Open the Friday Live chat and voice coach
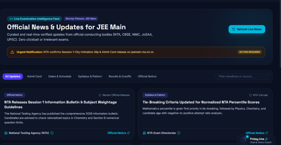 (256, 140)
